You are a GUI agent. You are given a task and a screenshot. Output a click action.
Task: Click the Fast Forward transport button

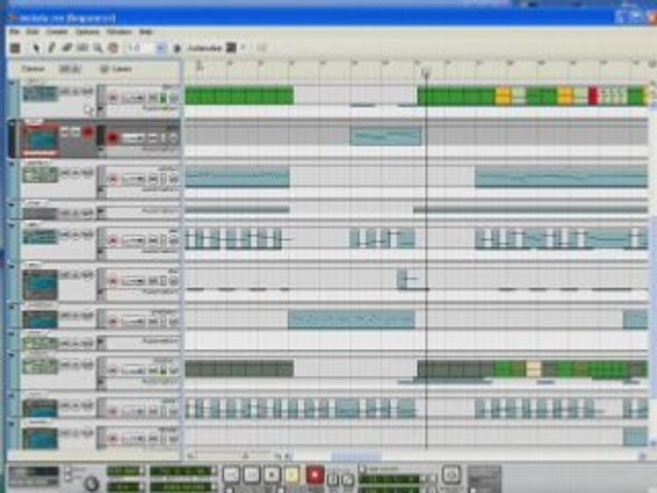251,474
